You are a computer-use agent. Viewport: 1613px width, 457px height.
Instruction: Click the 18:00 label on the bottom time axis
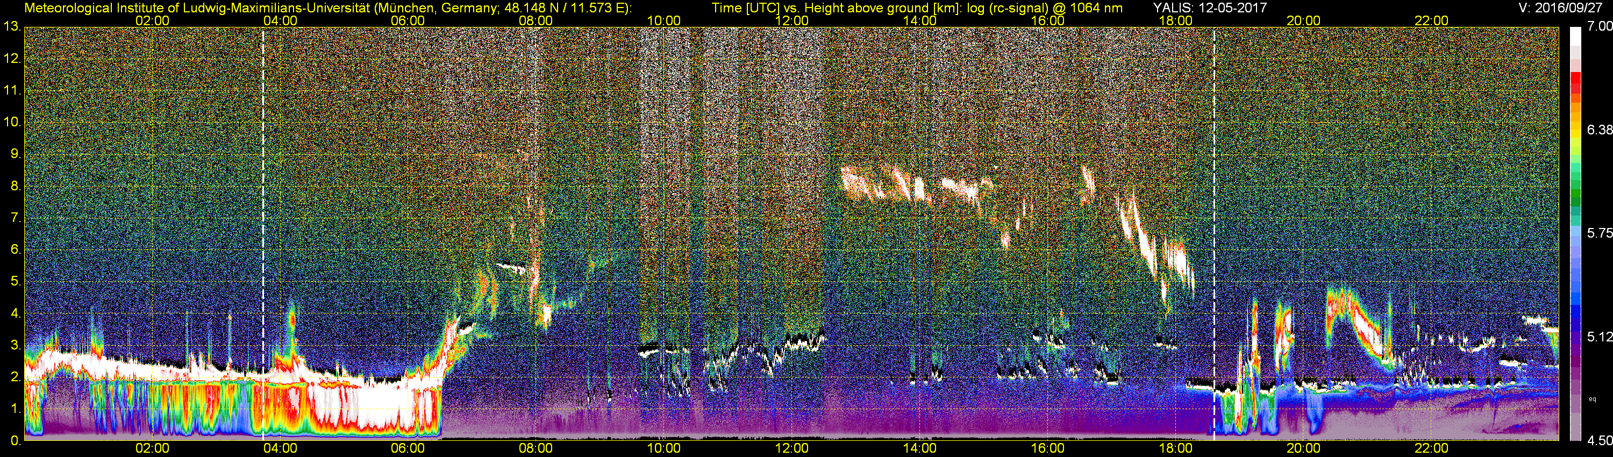[x=1175, y=448]
